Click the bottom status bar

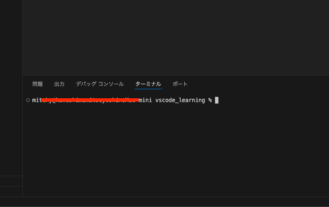coord(164,202)
